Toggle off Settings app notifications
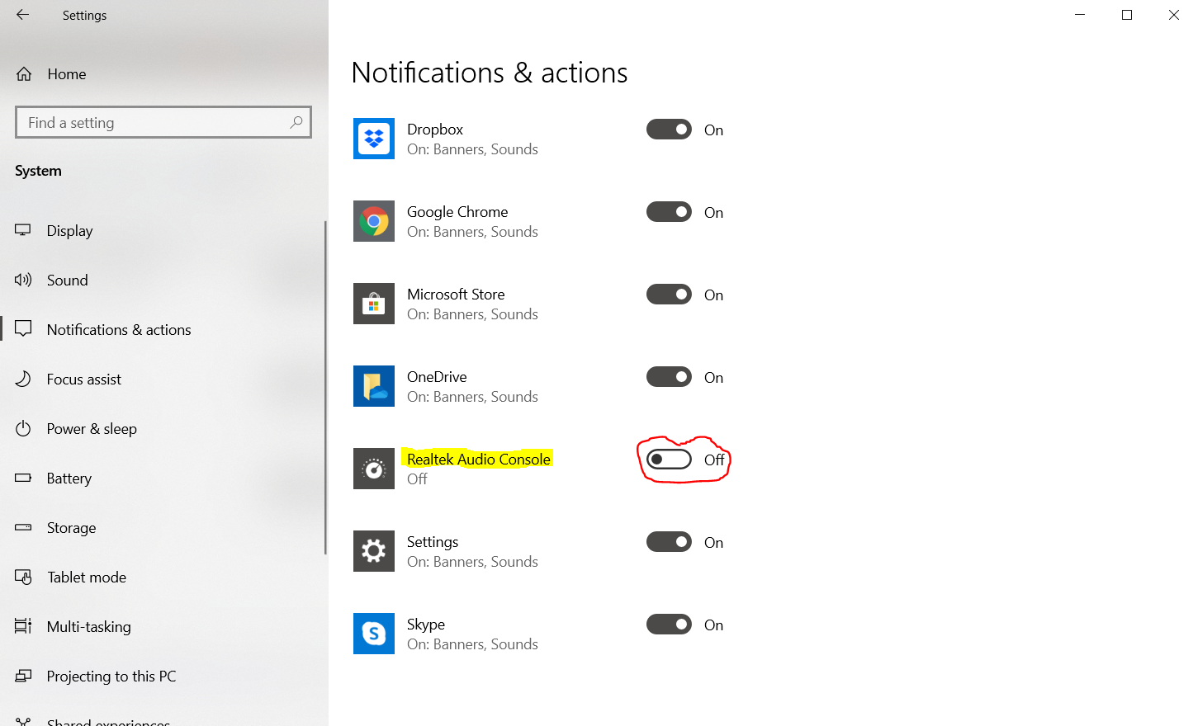This screenshot has height=726, width=1193. (669, 542)
